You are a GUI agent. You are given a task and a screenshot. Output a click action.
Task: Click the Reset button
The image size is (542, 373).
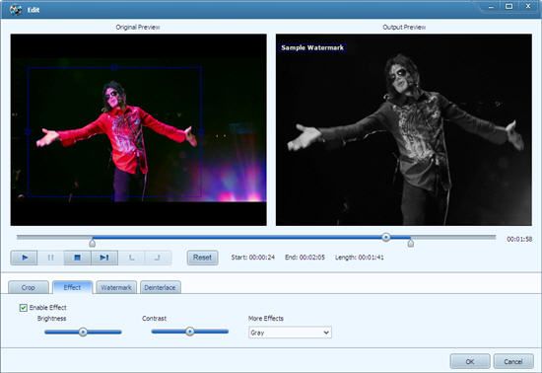click(202, 258)
